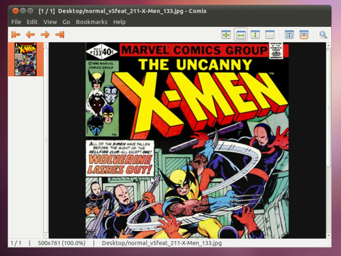Screen dimensions: 341x256
Task: Click the X-Men comic cover image
Action: [x=187, y=140]
